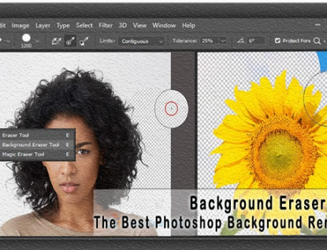Screen dimensions: 327x250
Task: Choose Eraser Tool from the flyout
Action: (x=38, y=135)
